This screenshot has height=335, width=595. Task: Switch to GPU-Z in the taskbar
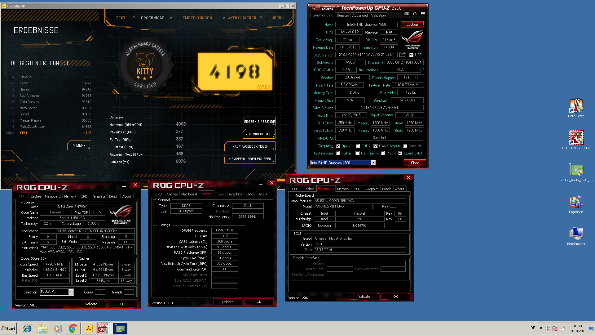click(120, 328)
